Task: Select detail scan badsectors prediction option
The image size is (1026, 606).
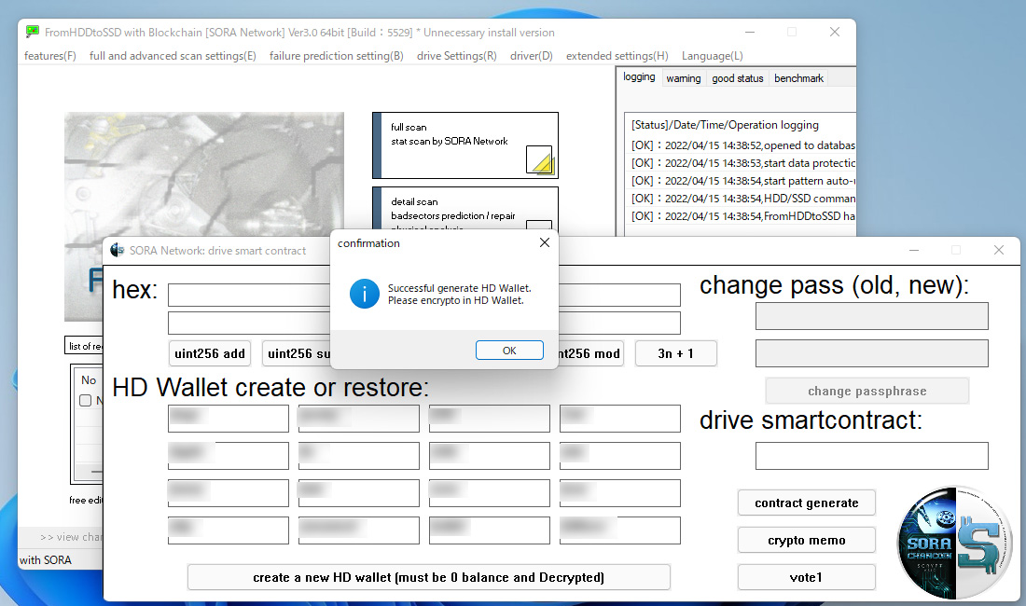Action: point(465,209)
